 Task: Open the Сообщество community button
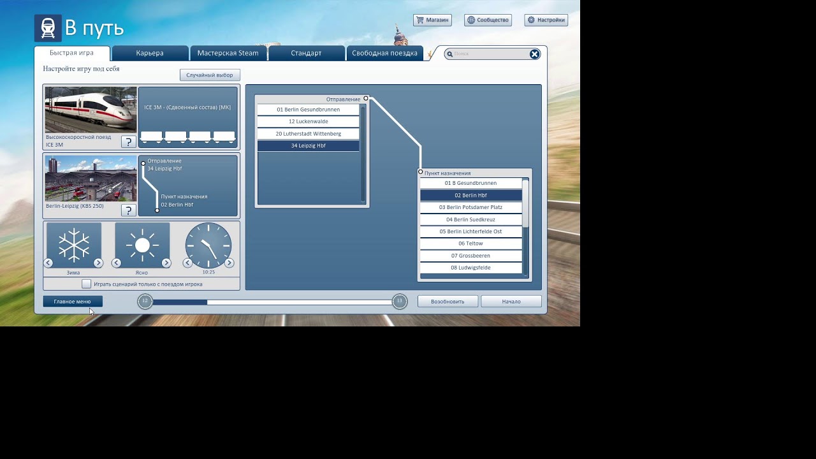coord(488,20)
